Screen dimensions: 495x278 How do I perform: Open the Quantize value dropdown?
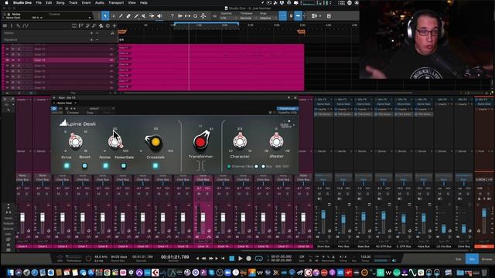coord(229,18)
